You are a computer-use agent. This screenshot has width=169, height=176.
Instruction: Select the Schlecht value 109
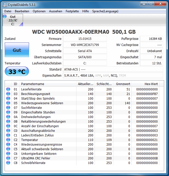109,140
